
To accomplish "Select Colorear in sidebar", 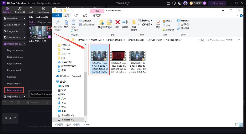I will tap(11, 77).
